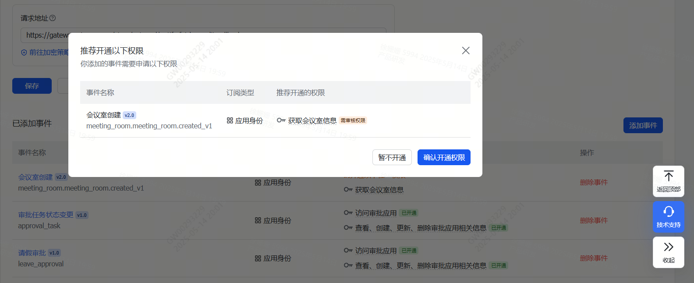Image resolution: width=694 pixels, height=283 pixels.
Task: Open 前往加密策略 link
Action: point(45,52)
